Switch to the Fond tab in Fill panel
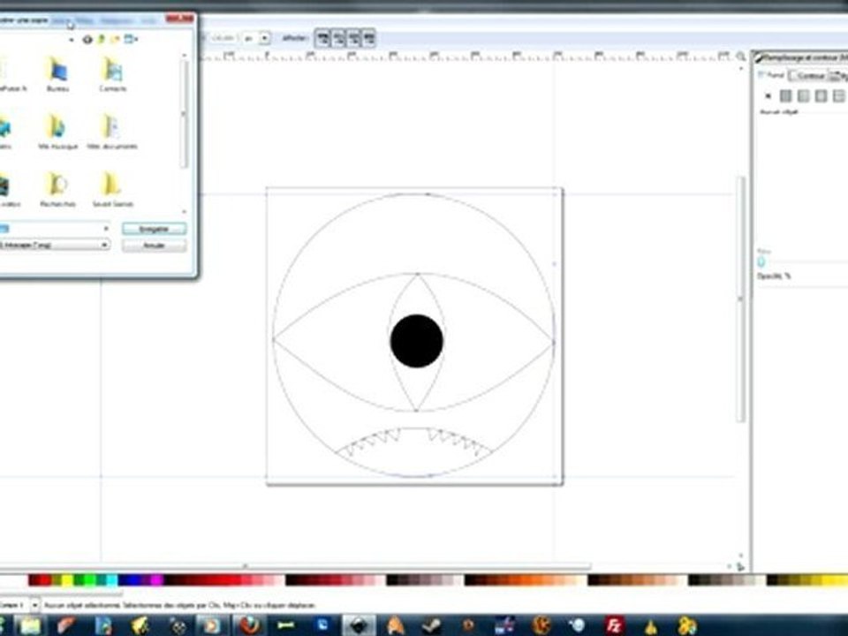 tap(772, 75)
